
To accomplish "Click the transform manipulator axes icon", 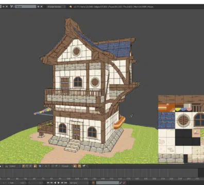I will pos(23,166).
